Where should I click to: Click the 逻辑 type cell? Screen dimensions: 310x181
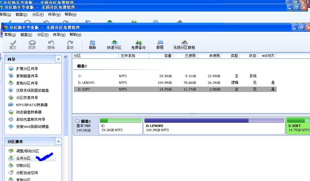pos(235,83)
